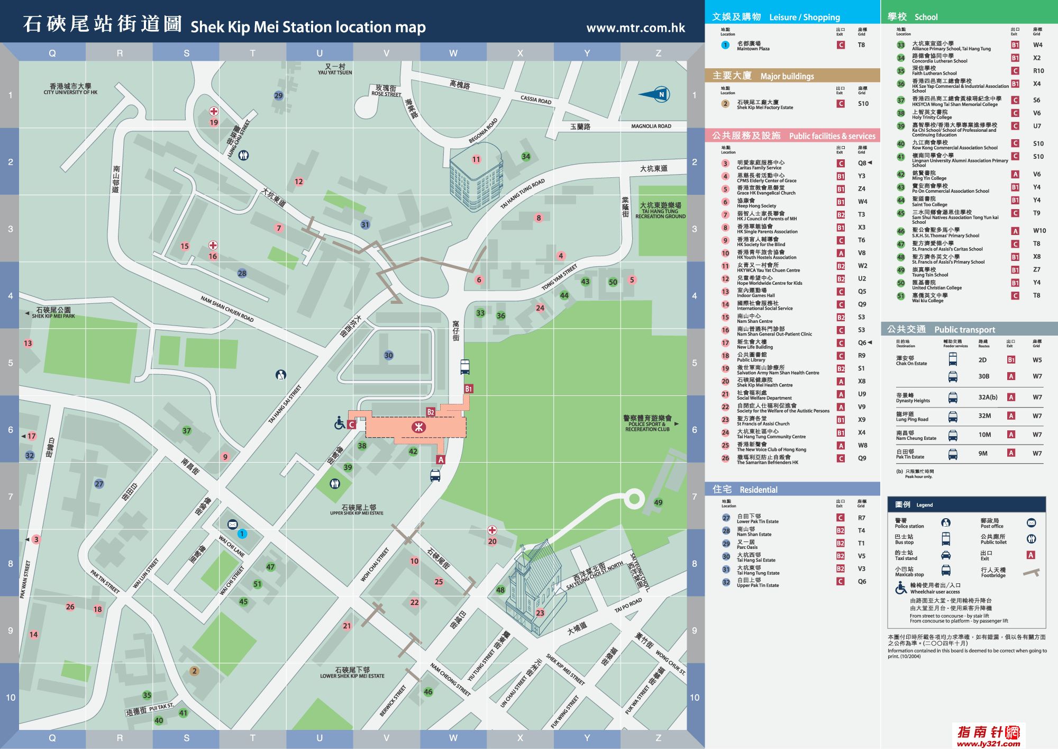
Task: Click Exit B1 marker on map
Action: pos(468,389)
